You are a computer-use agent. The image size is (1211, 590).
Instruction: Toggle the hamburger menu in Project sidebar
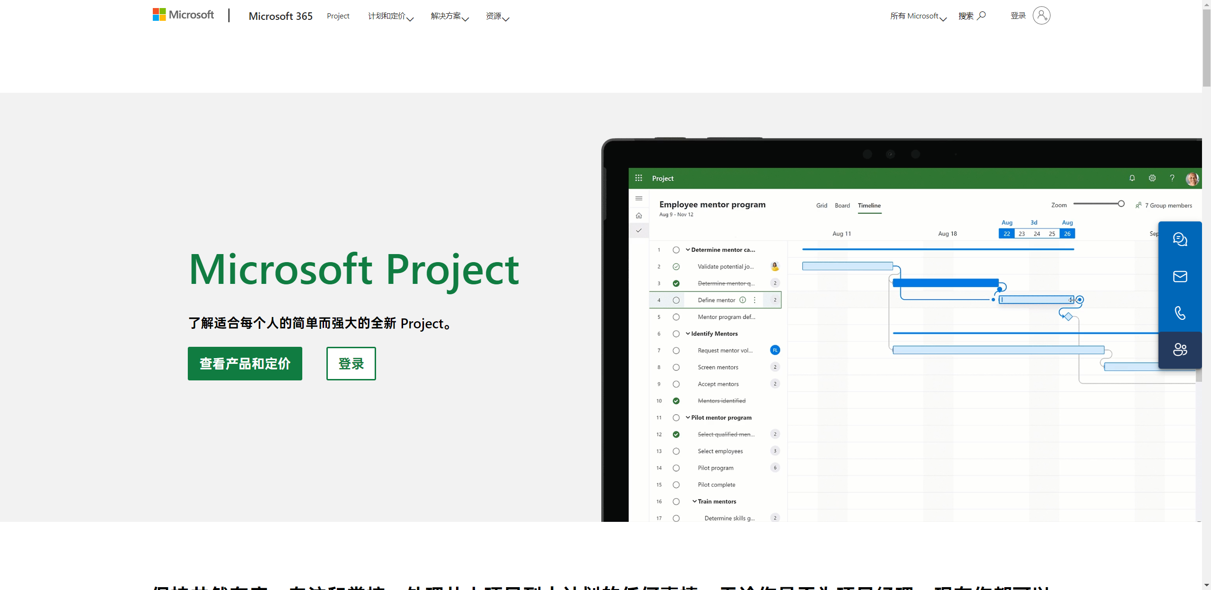(639, 198)
